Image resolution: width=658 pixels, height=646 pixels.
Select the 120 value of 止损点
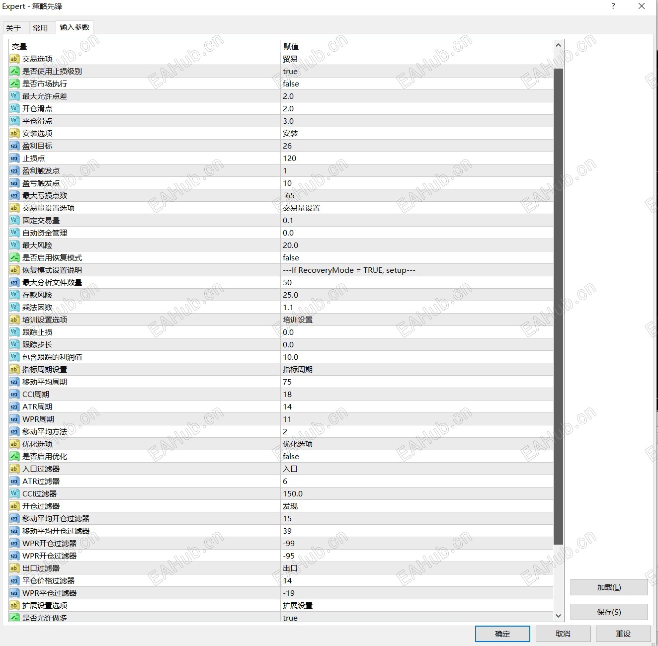pyautogui.click(x=289, y=158)
